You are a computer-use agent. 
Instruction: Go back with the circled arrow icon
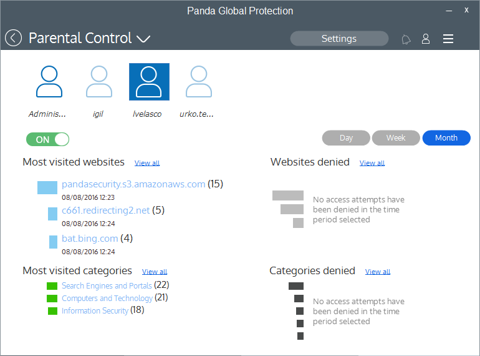pyautogui.click(x=13, y=38)
